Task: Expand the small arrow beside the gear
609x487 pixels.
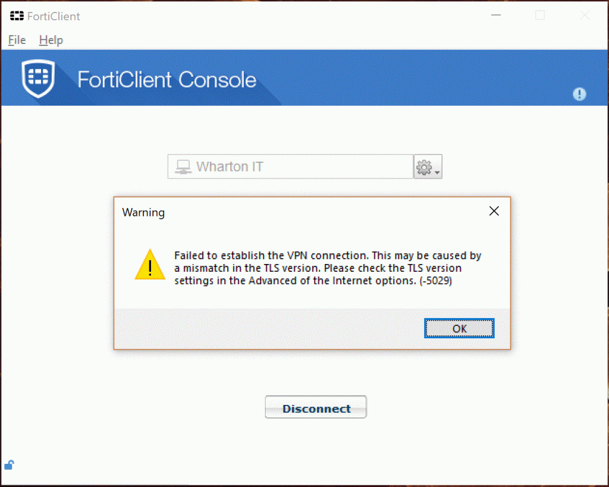Action: [x=437, y=172]
